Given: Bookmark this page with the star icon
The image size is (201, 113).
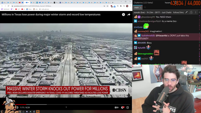Looking at the screenshot, I should 107,6.
